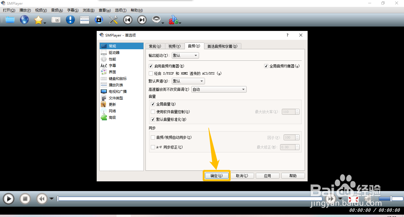Select 界面 in the preferences sidebar
The width and height of the screenshot is (404, 217).
(x=122, y=72)
